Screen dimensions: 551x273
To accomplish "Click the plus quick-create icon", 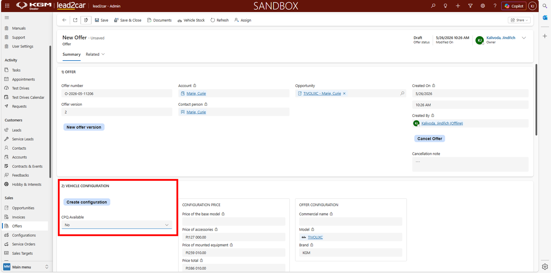I will click(458, 6).
